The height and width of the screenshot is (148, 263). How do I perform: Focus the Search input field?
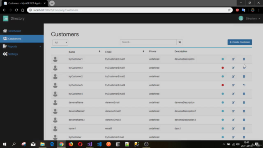(148, 42)
